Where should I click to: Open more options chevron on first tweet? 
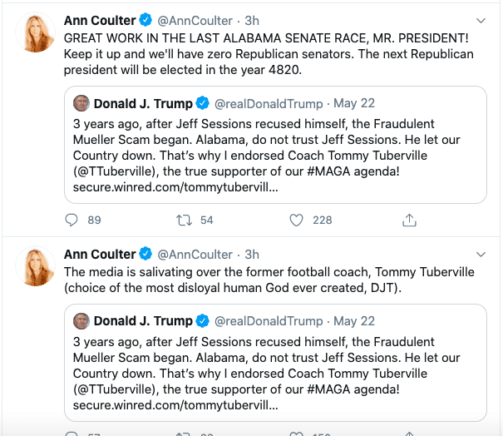480,19
